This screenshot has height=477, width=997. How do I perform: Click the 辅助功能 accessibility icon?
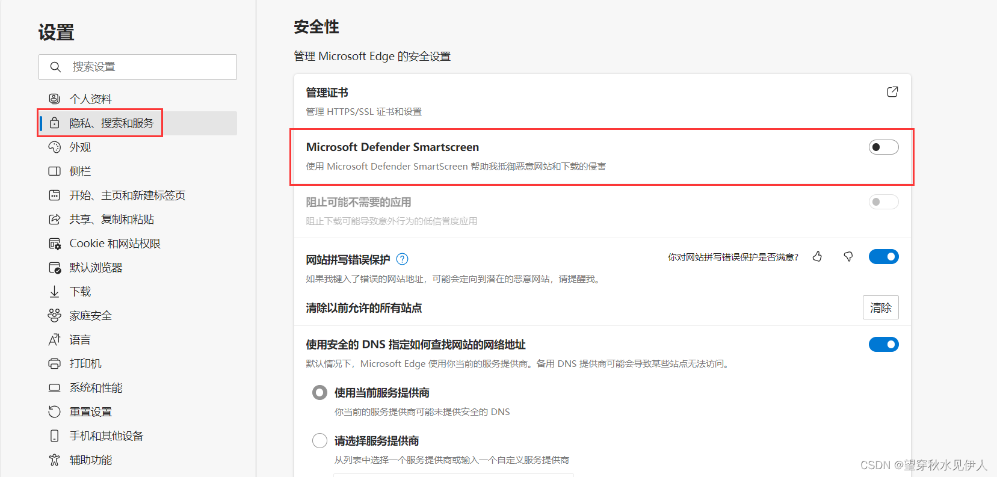[54, 460]
